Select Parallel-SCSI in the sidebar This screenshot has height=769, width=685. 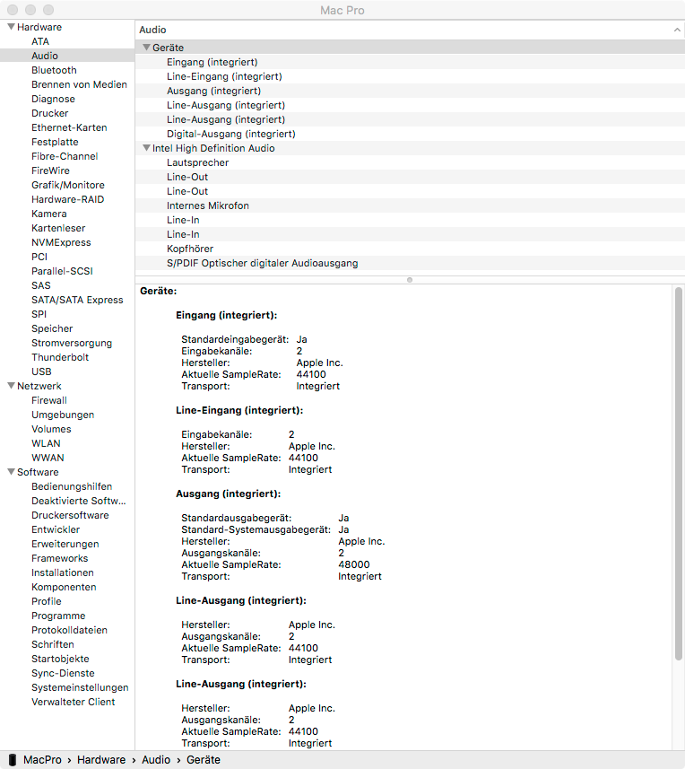[x=62, y=271]
